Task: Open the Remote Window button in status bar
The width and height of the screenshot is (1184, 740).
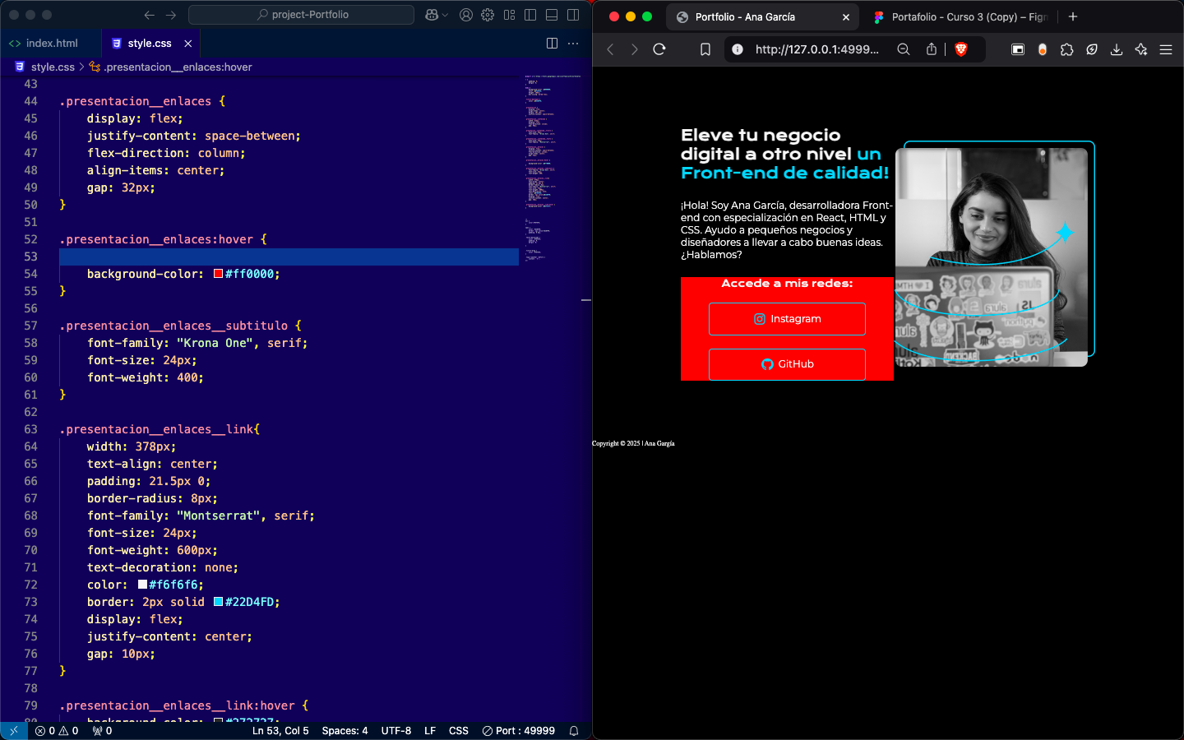Action: (13, 730)
